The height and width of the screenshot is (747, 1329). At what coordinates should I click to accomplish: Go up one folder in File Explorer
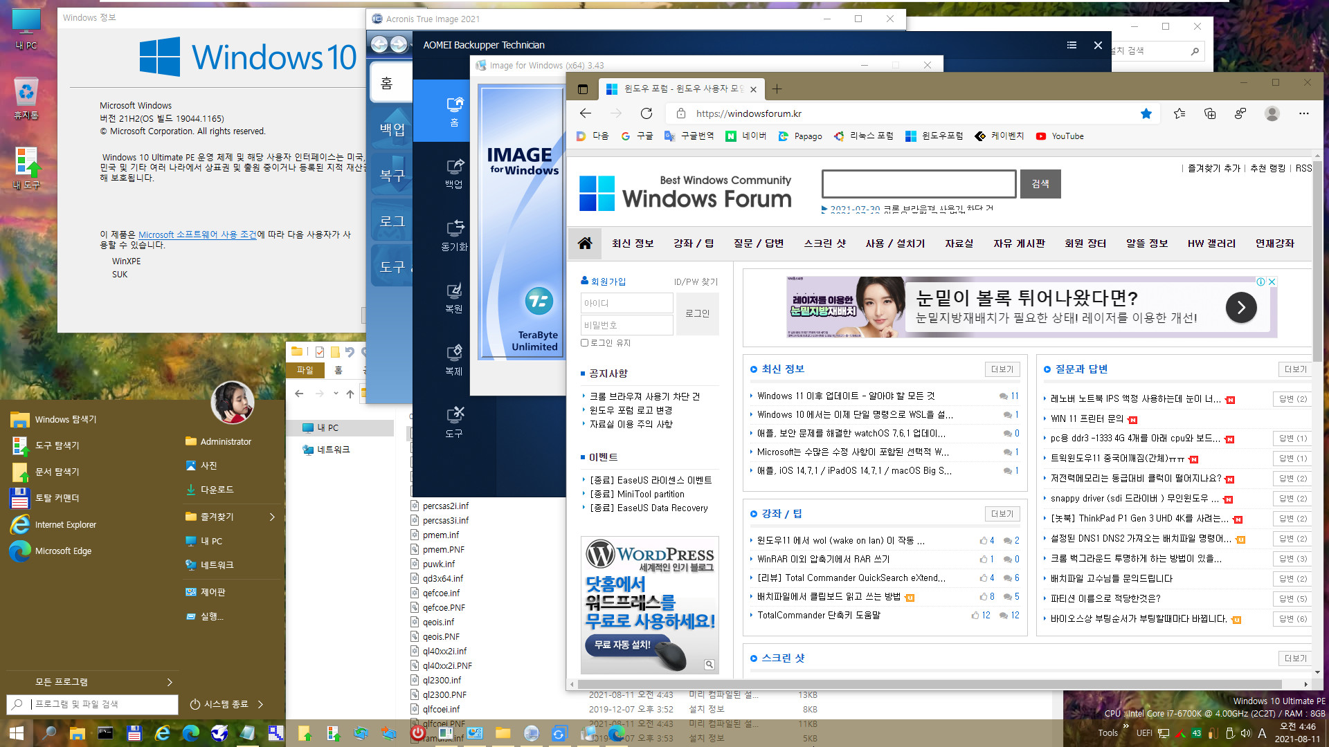click(x=350, y=394)
